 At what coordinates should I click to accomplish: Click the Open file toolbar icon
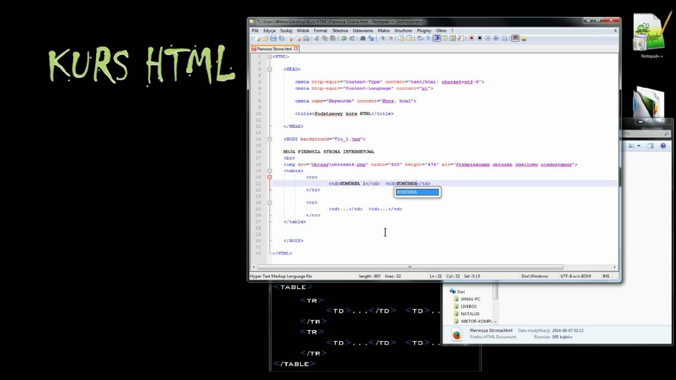[x=265, y=38]
